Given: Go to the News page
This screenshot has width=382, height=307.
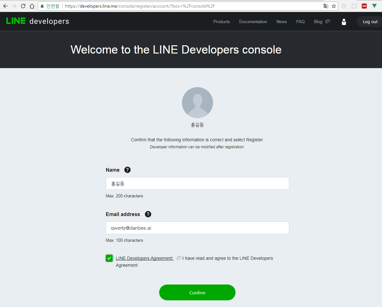Looking at the screenshot, I should coord(282,22).
